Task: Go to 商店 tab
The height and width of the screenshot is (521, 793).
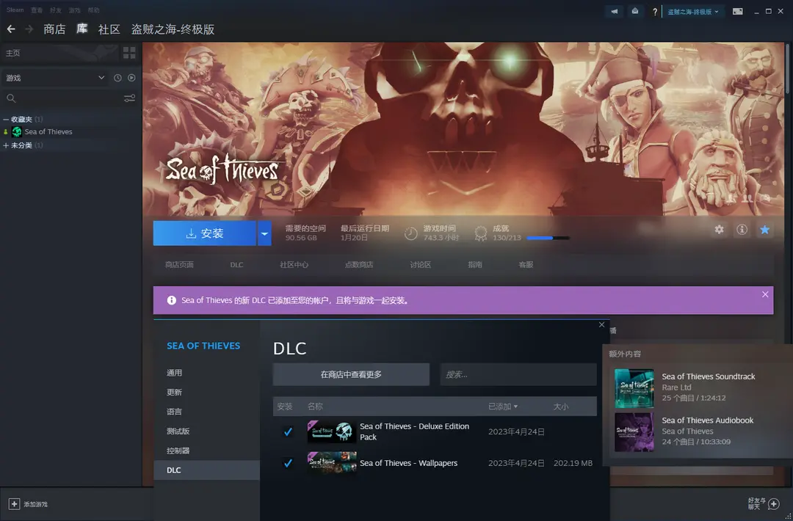Action: pyautogui.click(x=54, y=29)
